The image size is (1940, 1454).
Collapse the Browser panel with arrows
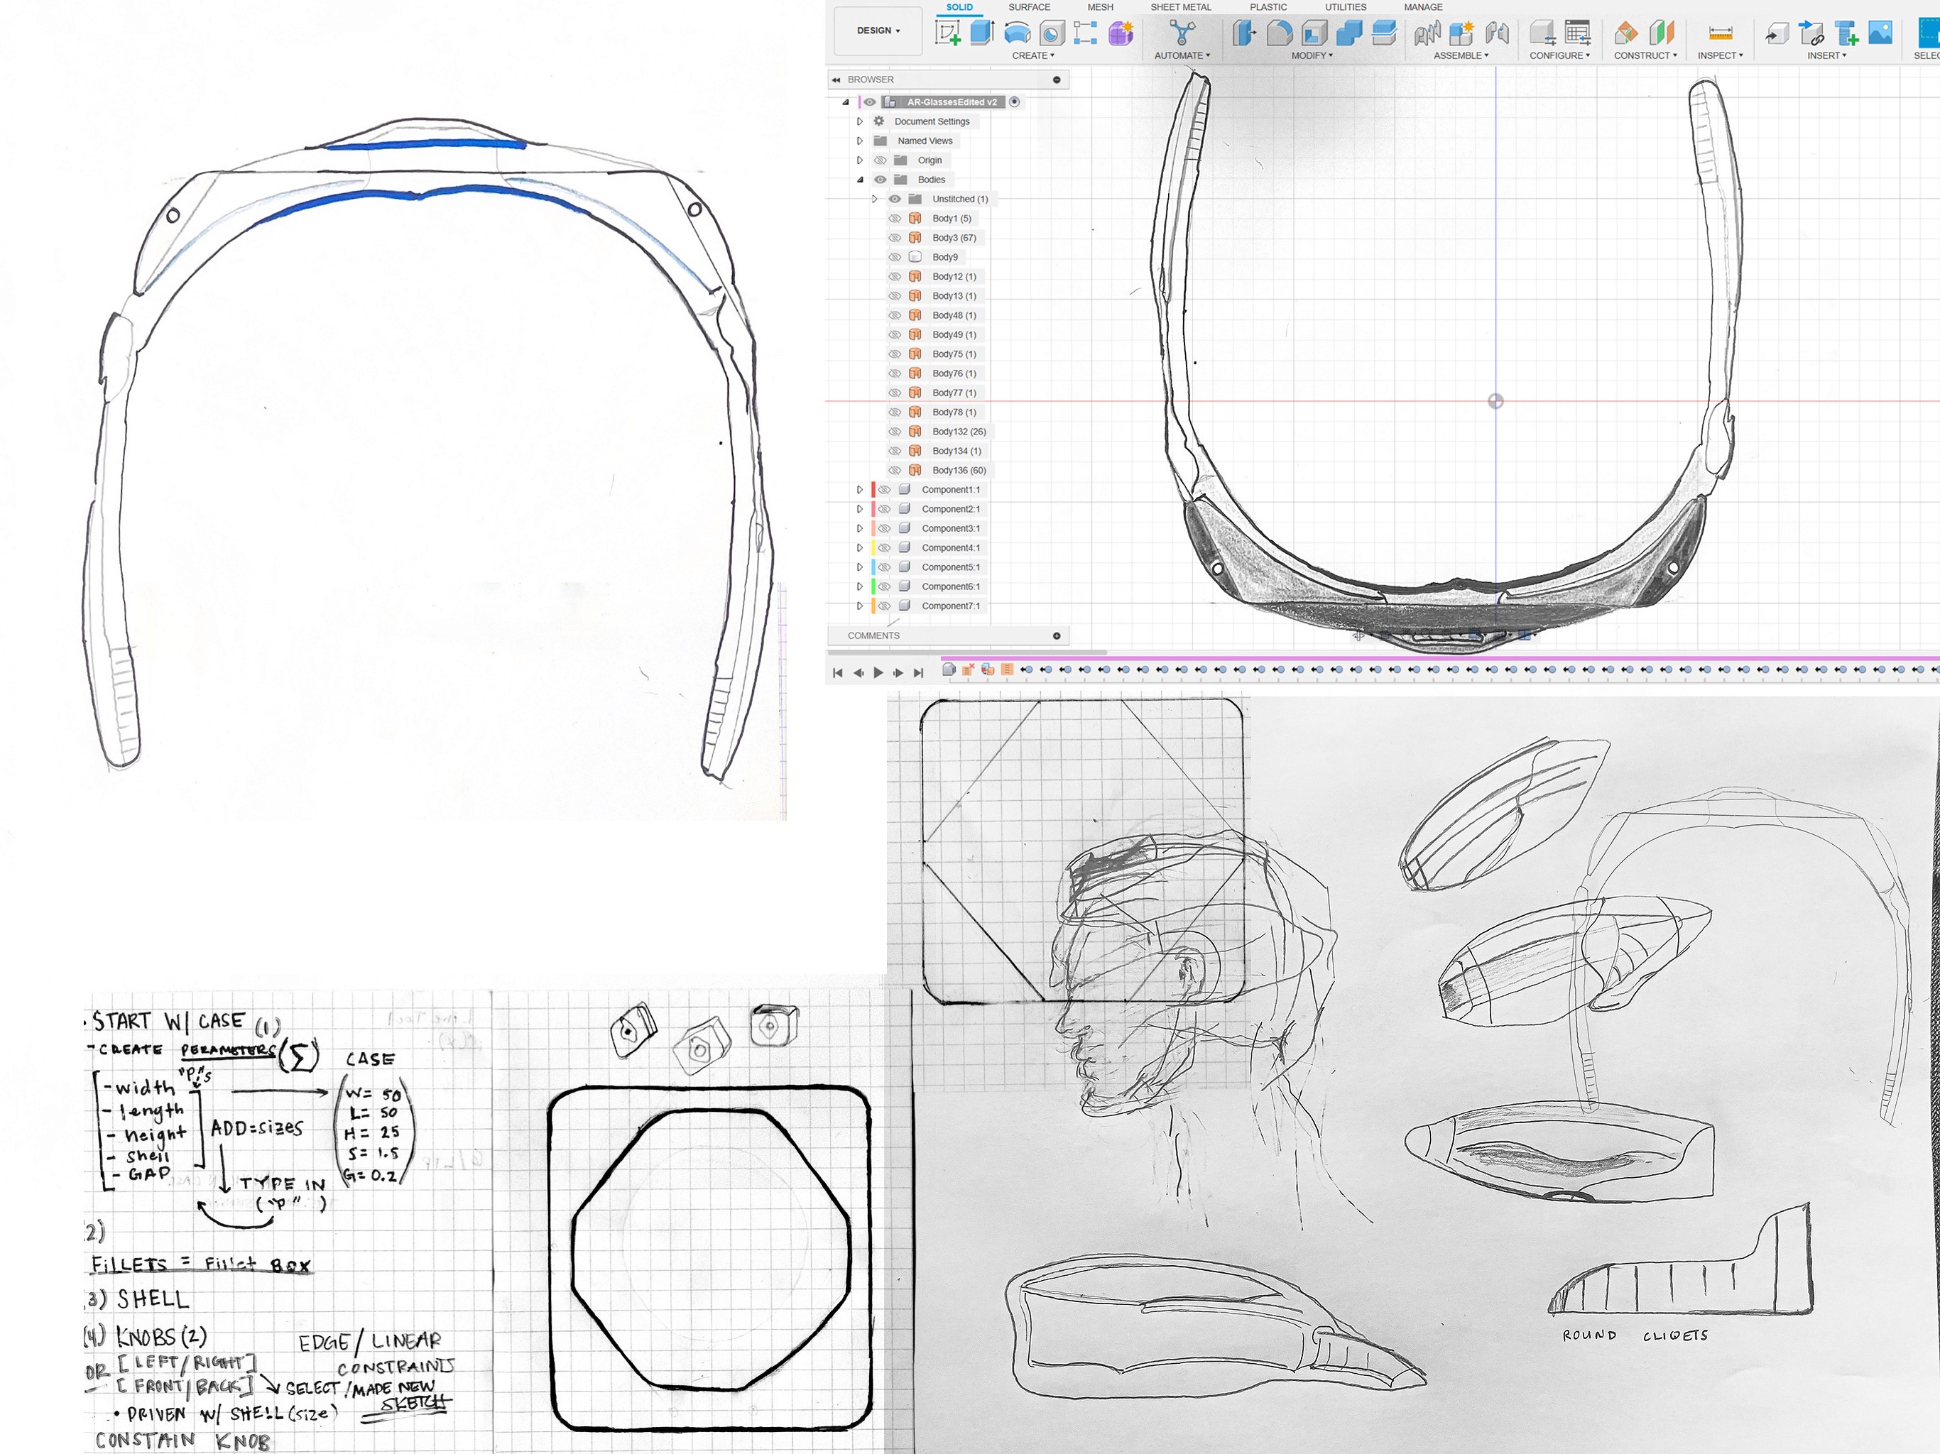click(x=836, y=80)
